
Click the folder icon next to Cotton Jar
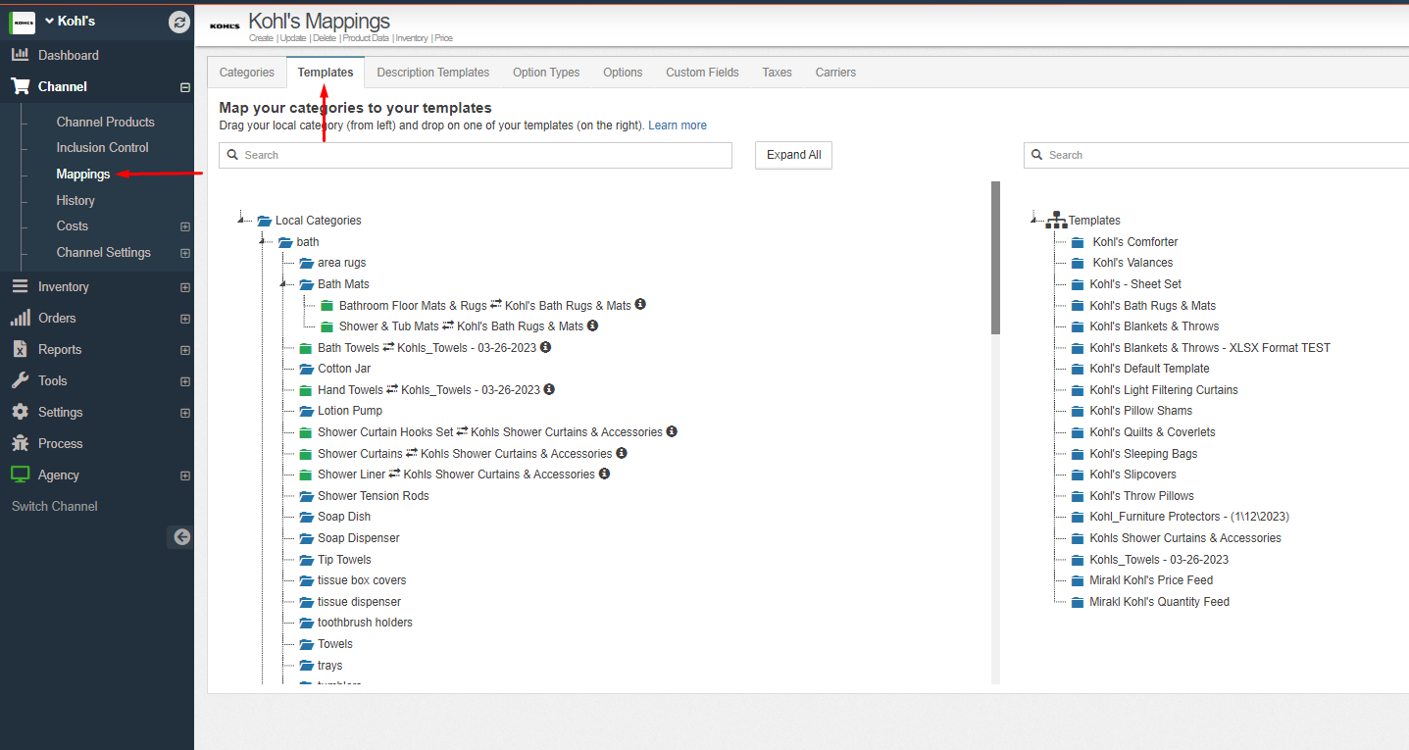[306, 369]
